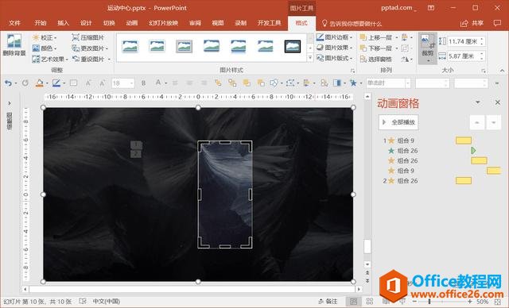The height and width of the screenshot is (308, 509).
Task: Click the star animation icon in toolbar
Action: tap(353, 83)
